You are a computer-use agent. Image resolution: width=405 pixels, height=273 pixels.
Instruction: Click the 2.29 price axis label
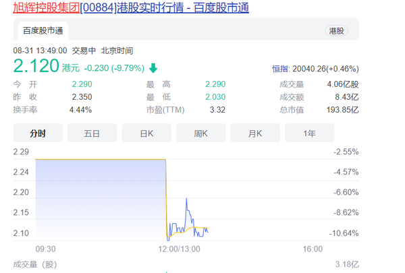21,152
